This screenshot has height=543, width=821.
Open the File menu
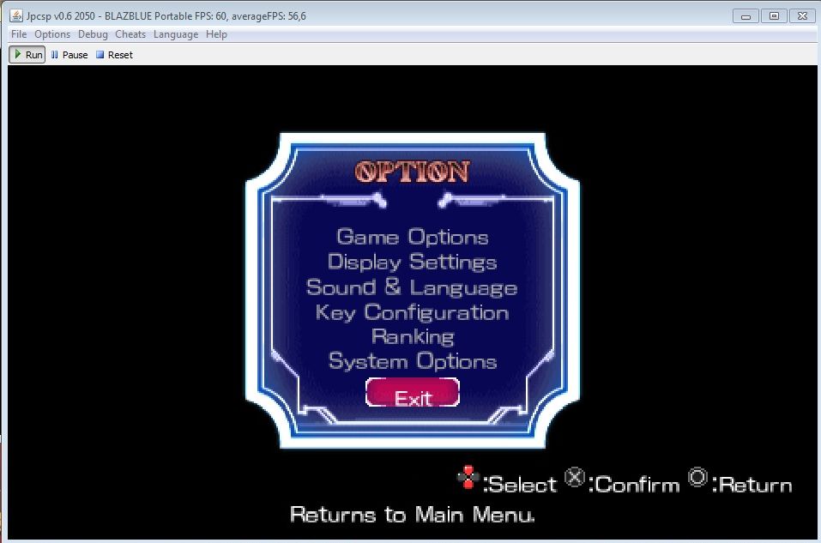(19, 34)
